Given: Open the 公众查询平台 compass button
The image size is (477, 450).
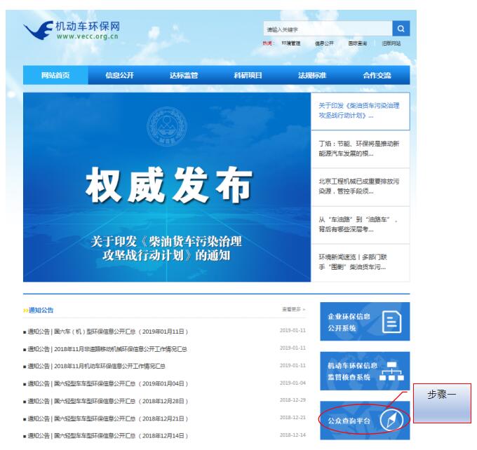Looking at the screenshot, I should point(365,421).
